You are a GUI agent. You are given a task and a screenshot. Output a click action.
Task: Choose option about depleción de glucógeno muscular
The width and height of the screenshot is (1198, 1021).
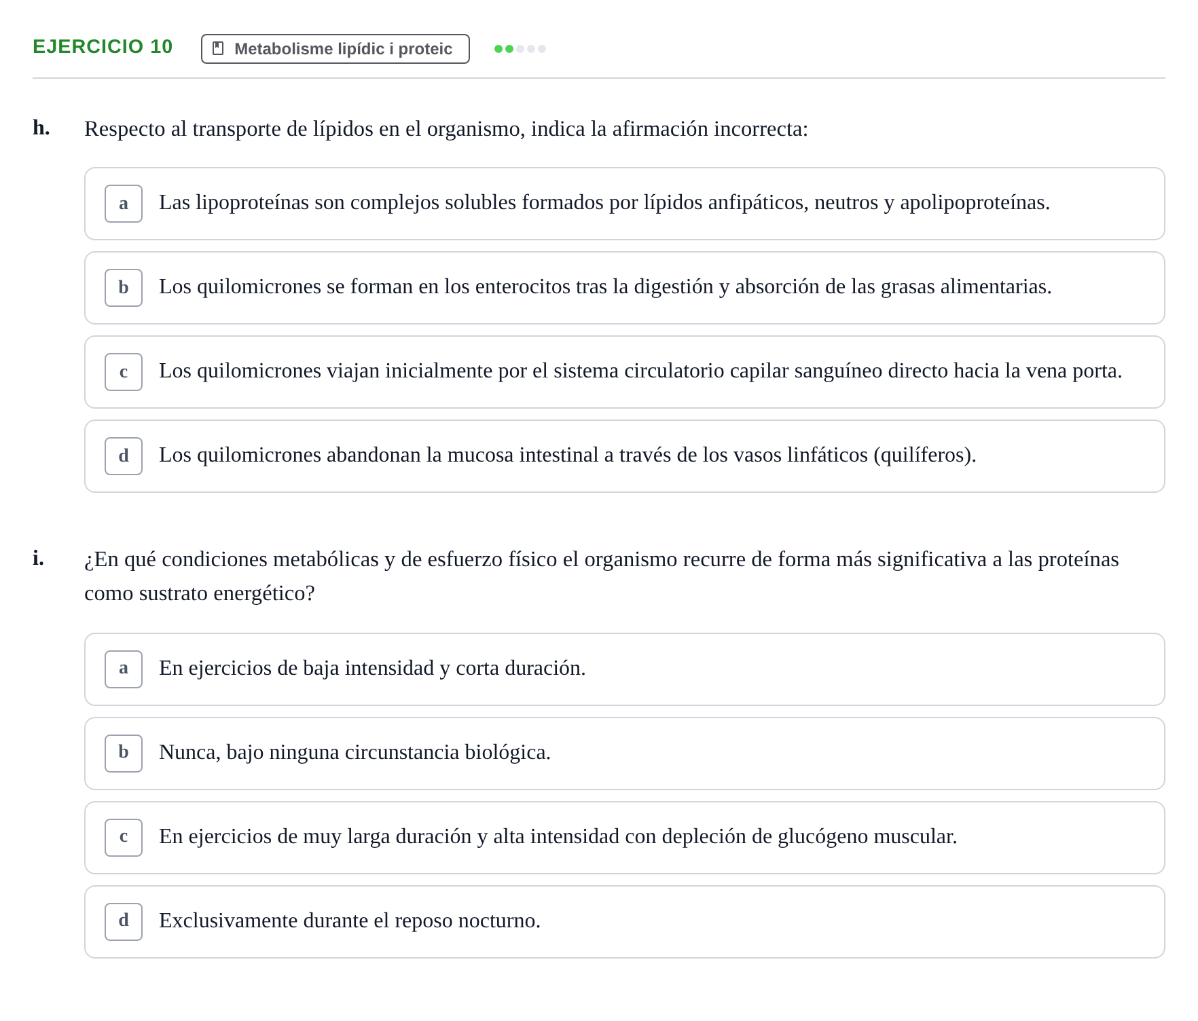(x=624, y=838)
